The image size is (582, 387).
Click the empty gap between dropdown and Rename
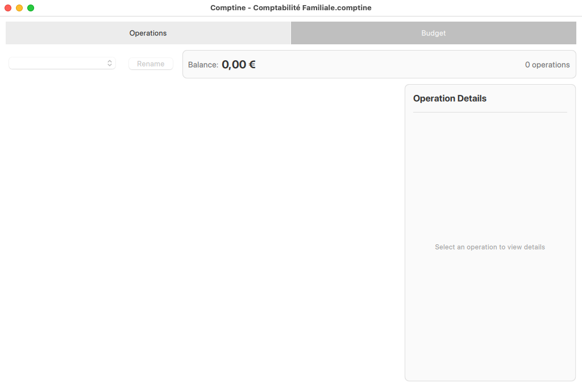coord(122,64)
